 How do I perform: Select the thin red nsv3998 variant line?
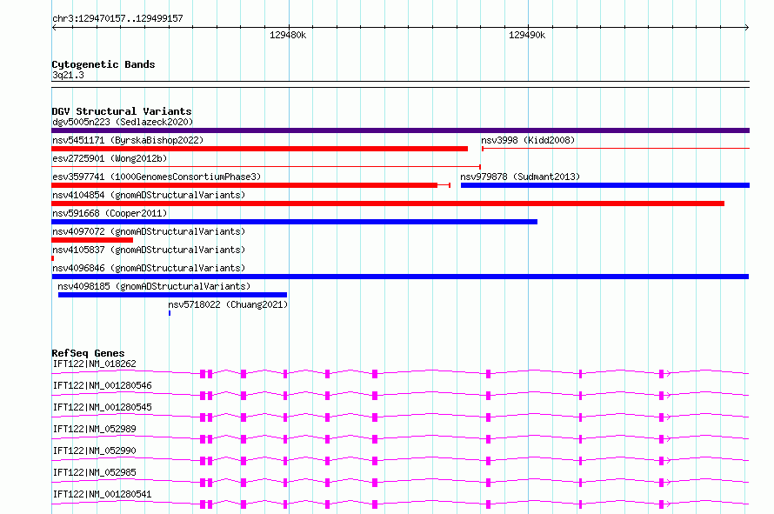[616, 148]
